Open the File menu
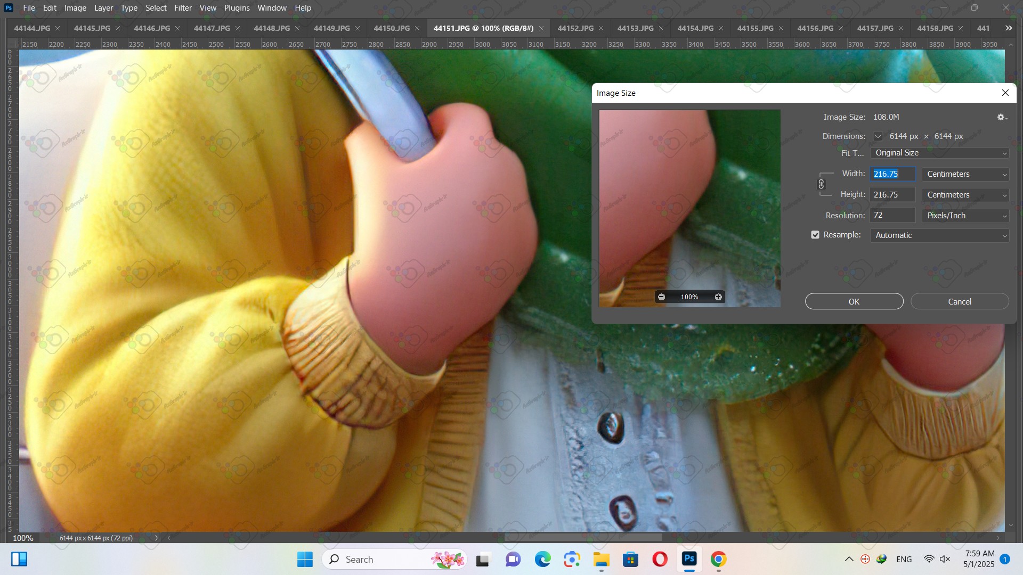The width and height of the screenshot is (1023, 575). 29,8
